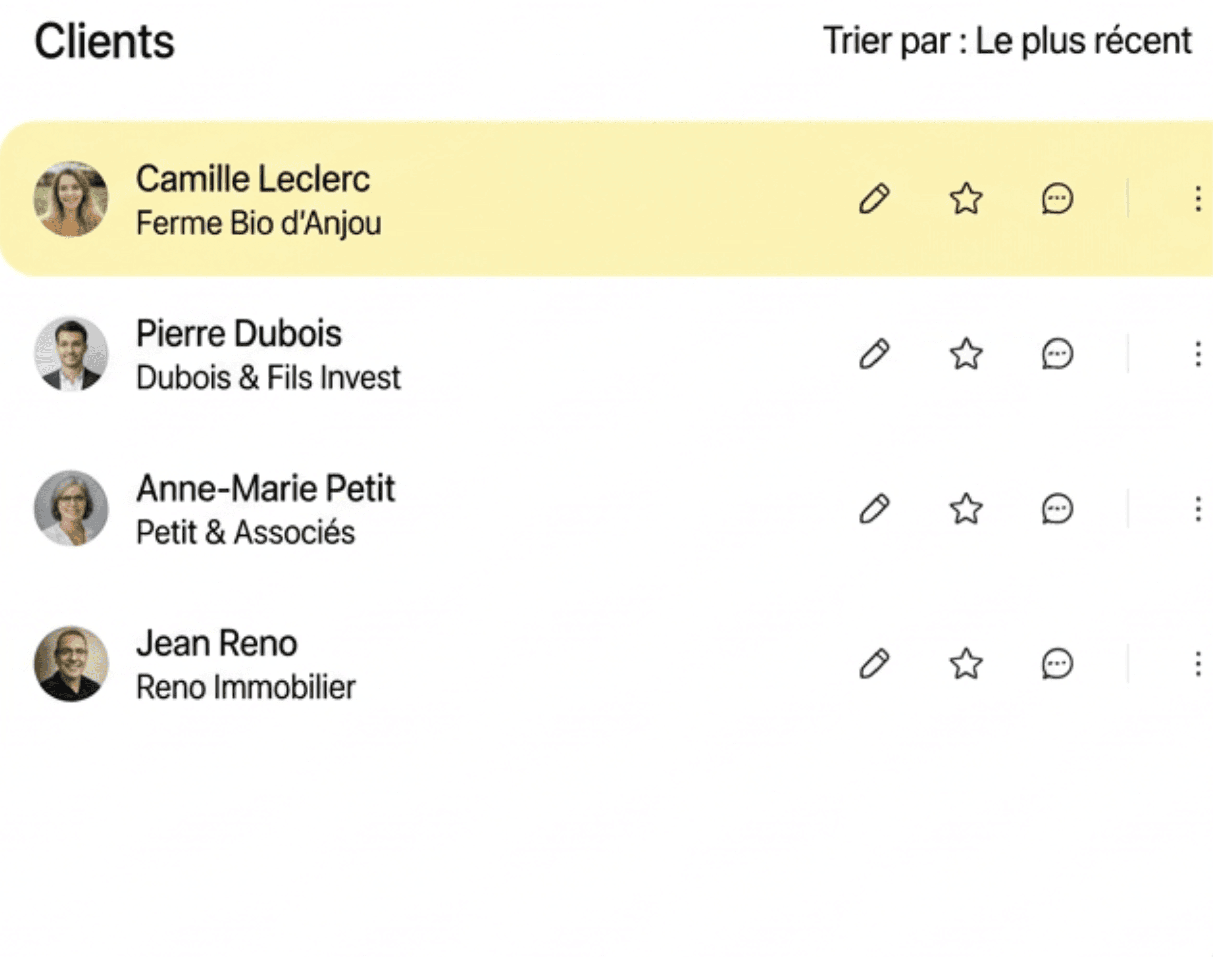
Task: Star Camille Leclerc as favorite
Action: click(x=966, y=199)
